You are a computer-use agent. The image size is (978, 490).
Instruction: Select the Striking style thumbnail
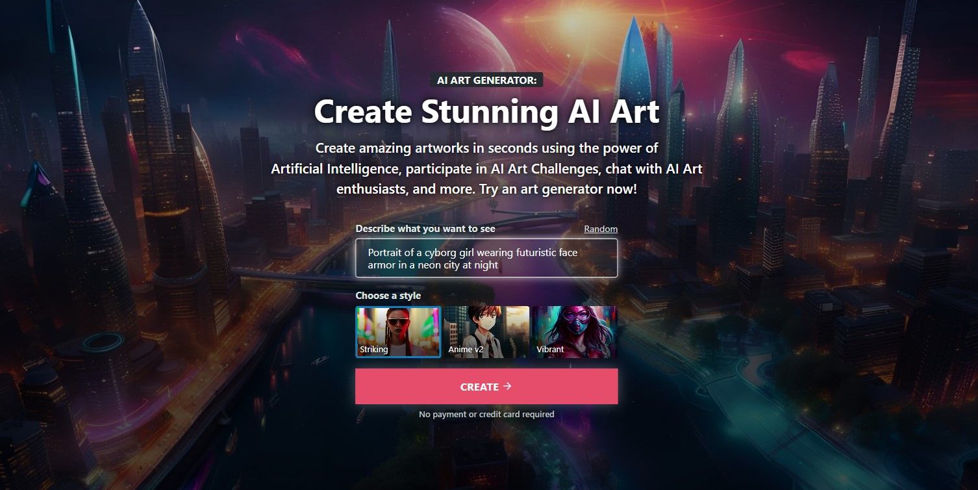pyautogui.click(x=398, y=332)
